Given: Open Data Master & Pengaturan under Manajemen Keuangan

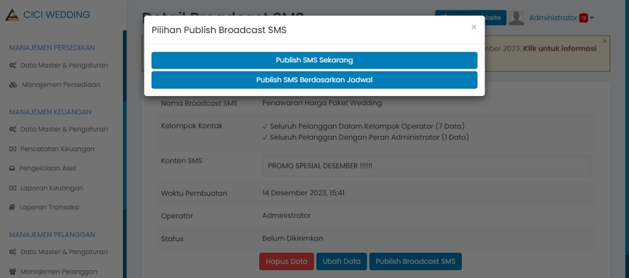Looking at the screenshot, I should tap(64, 129).
